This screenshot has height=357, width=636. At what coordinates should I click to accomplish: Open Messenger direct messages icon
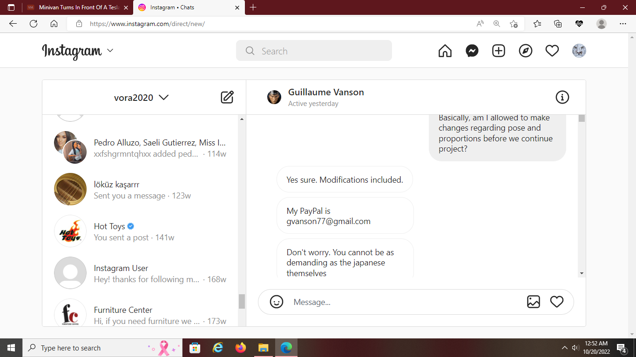point(472,51)
